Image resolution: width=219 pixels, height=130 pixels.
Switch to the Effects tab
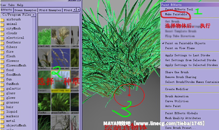(6, 10)
